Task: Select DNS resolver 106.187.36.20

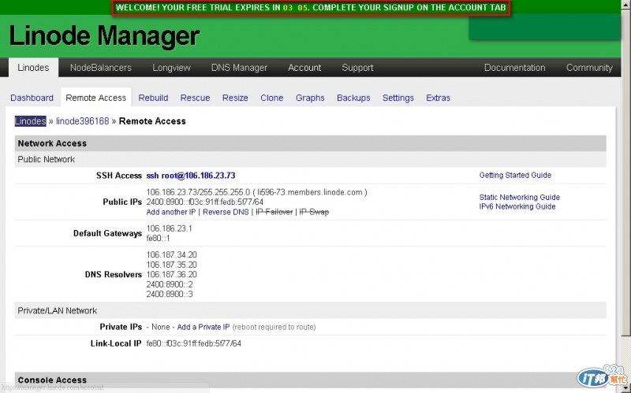Action: (171, 274)
